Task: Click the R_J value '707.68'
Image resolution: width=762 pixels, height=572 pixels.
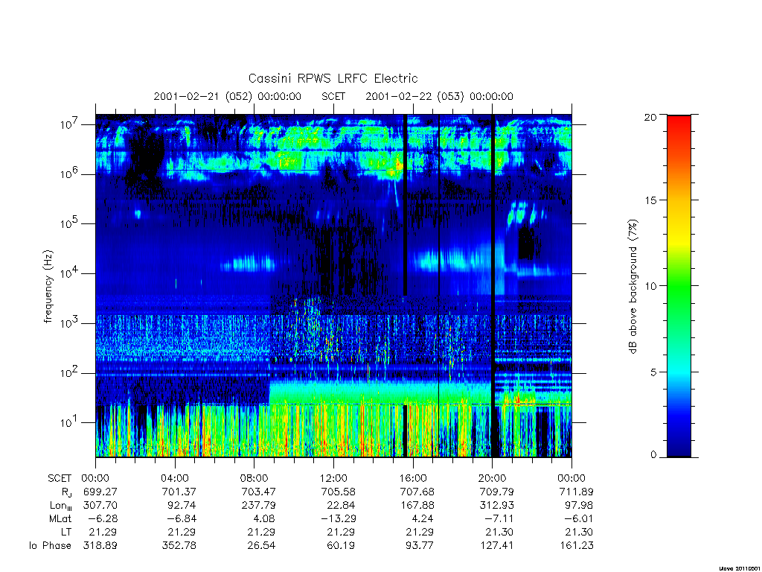Action: (x=417, y=492)
